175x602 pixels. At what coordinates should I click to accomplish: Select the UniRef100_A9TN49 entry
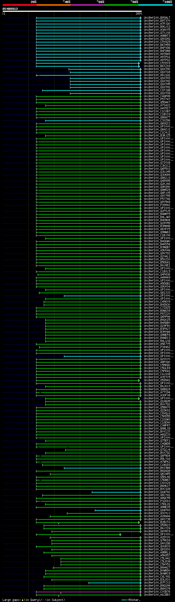click(x=157, y=54)
